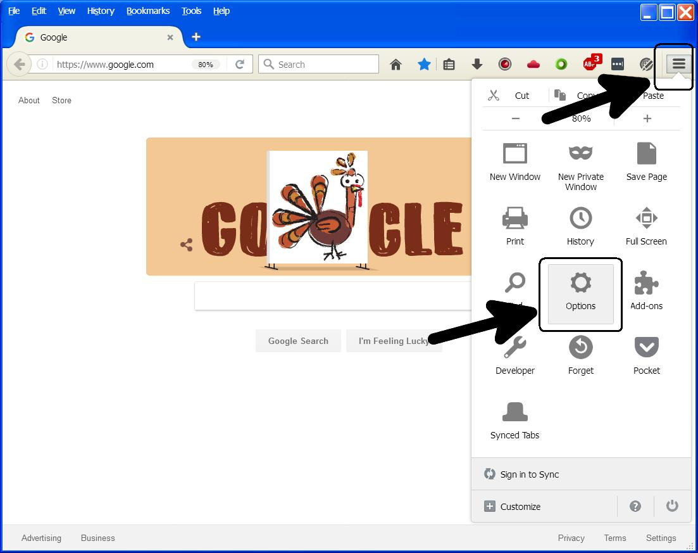Screen dimensions: 698x553
Task: Open the History clock icon
Action: tap(580, 219)
